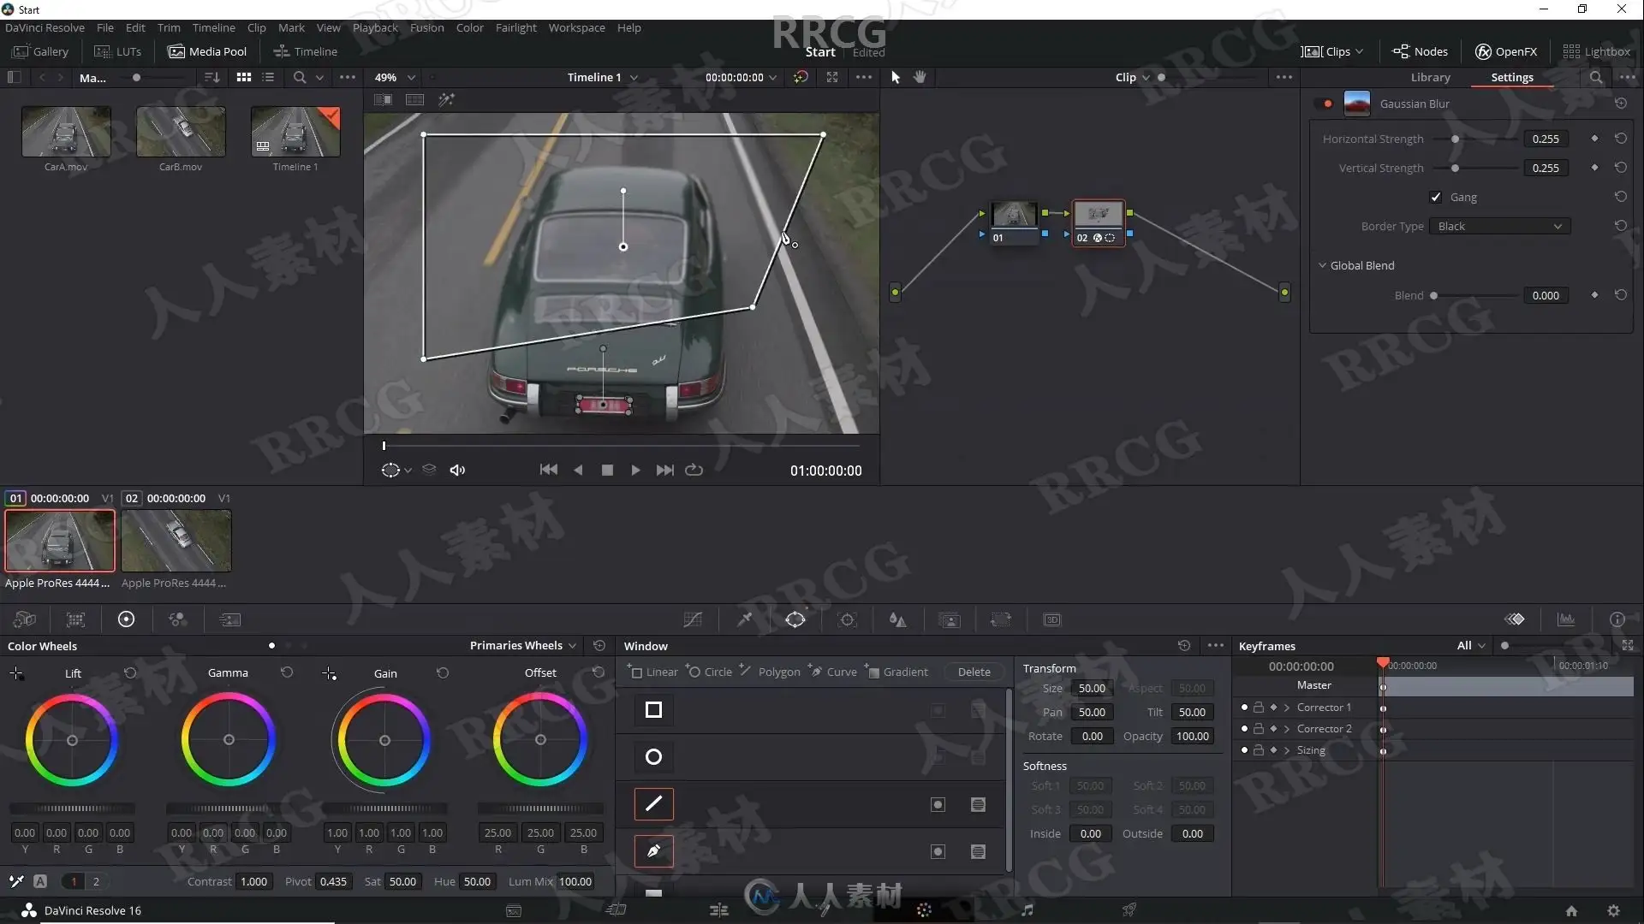
Task: Open the Tracker palette
Action: (x=848, y=619)
